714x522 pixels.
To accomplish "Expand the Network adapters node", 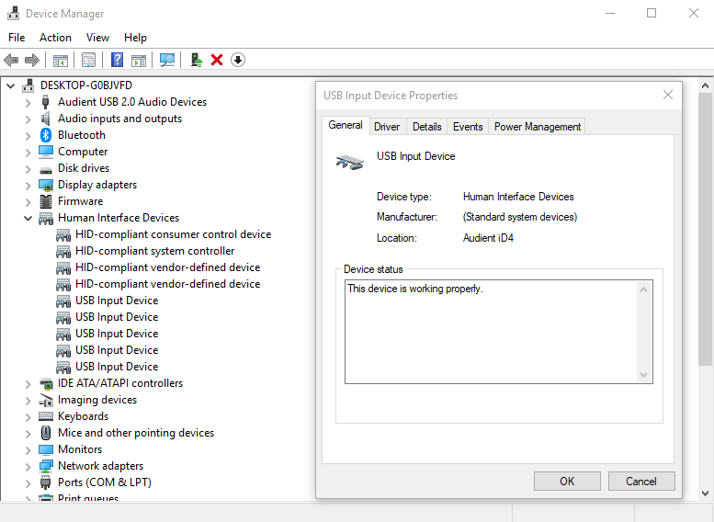I will [x=28, y=466].
